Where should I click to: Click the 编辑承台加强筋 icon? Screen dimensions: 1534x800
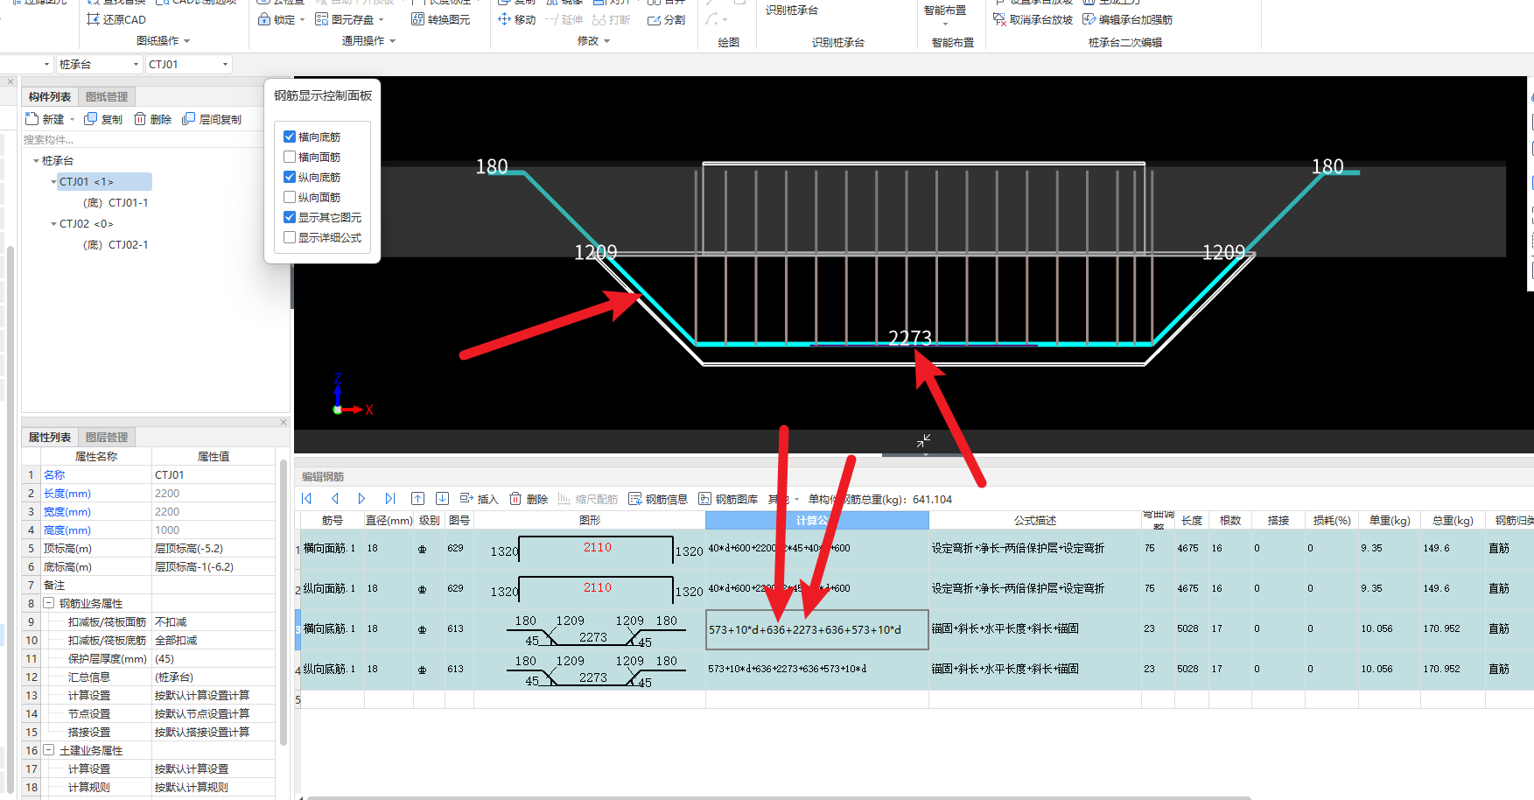tap(1089, 19)
